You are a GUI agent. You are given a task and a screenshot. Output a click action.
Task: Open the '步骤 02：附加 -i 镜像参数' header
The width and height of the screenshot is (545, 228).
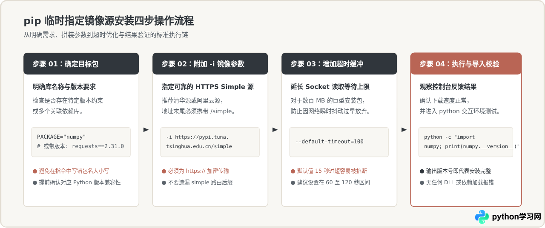210,64
